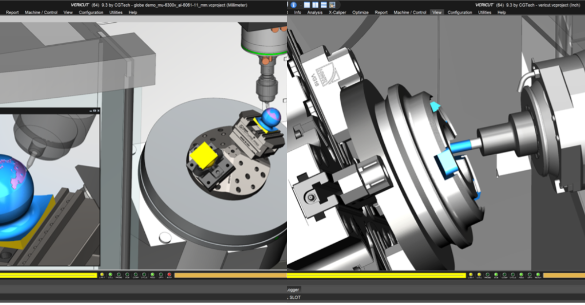The height and width of the screenshot is (305, 585).
Task: Open the Optimize menu in right window
Action: pyautogui.click(x=360, y=12)
